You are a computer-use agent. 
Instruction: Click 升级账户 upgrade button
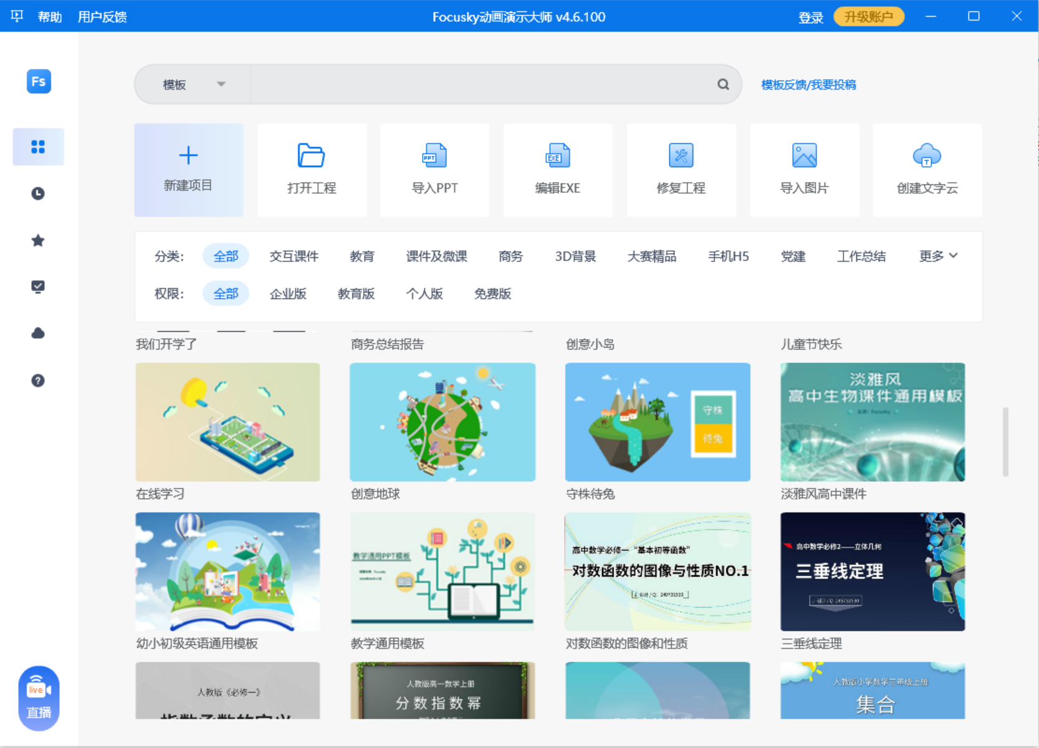coord(869,17)
